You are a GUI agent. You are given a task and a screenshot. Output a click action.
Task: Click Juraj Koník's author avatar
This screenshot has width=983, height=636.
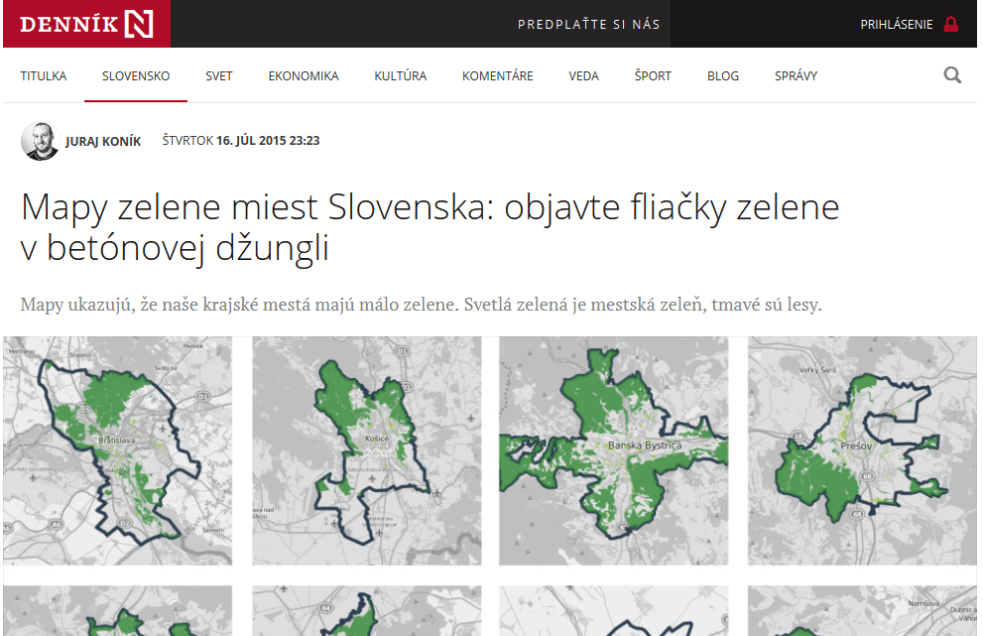click(x=40, y=141)
